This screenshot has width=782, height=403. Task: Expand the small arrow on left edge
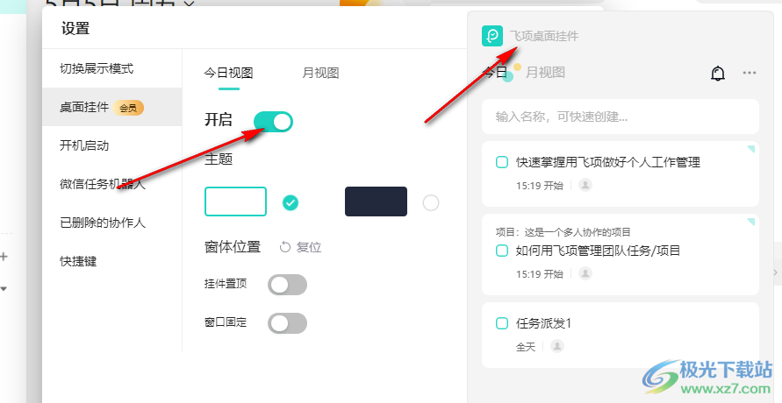click(x=4, y=288)
